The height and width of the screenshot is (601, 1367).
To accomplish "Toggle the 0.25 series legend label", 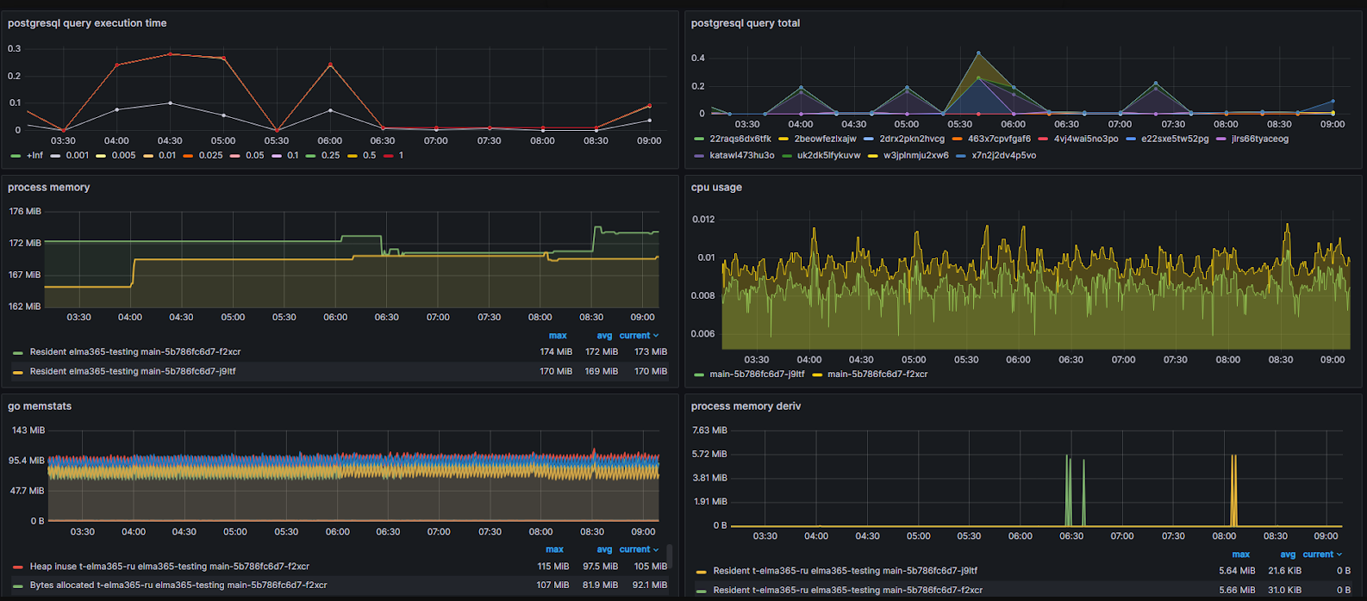I will (330, 156).
